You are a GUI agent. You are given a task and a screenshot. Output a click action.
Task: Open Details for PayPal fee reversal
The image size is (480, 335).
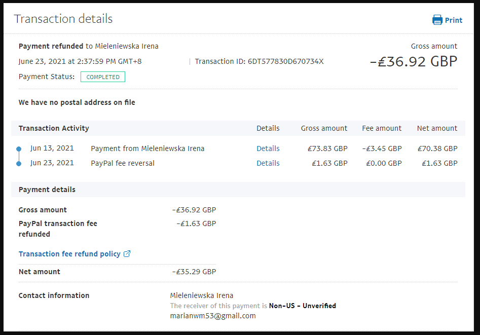(x=268, y=163)
